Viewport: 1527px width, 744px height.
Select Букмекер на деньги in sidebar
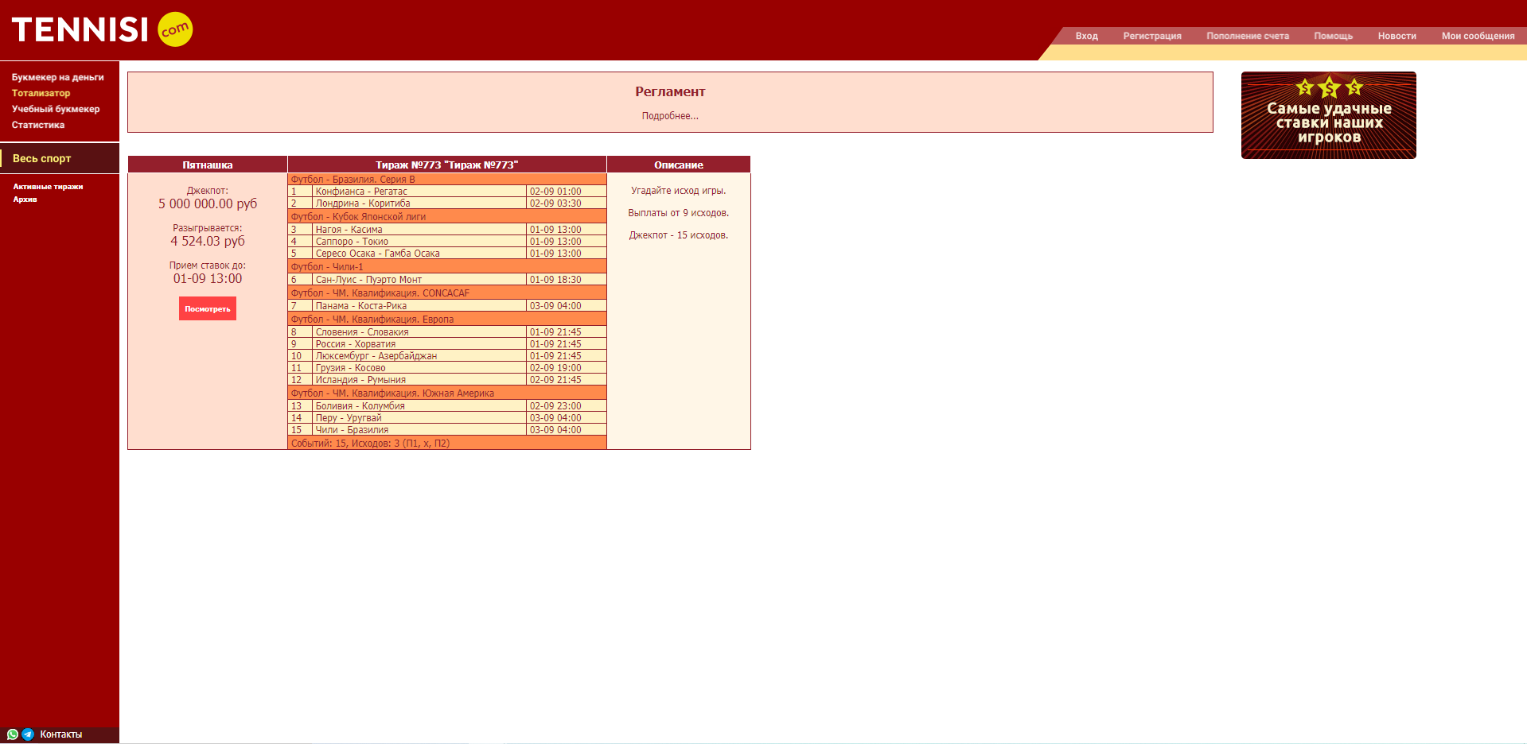point(57,77)
